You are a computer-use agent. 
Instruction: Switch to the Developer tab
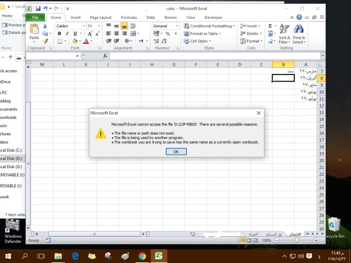[x=213, y=18]
